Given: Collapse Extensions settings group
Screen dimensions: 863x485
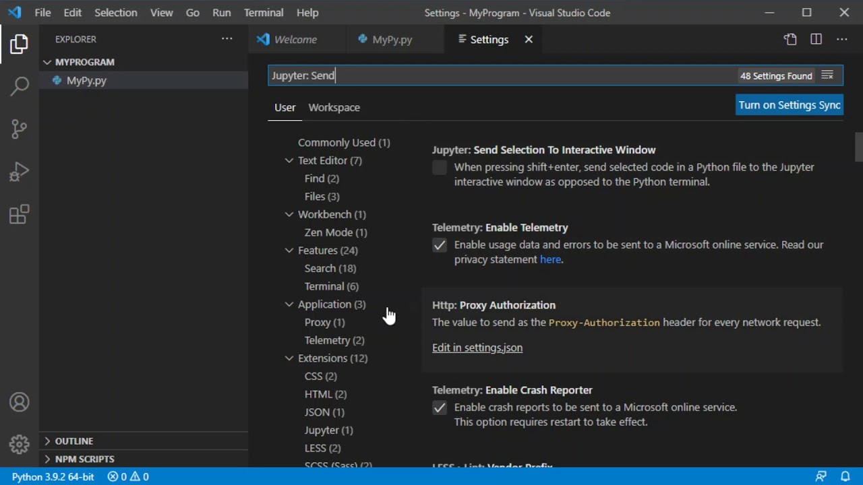Looking at the screenshot, I should click(289, 358).
